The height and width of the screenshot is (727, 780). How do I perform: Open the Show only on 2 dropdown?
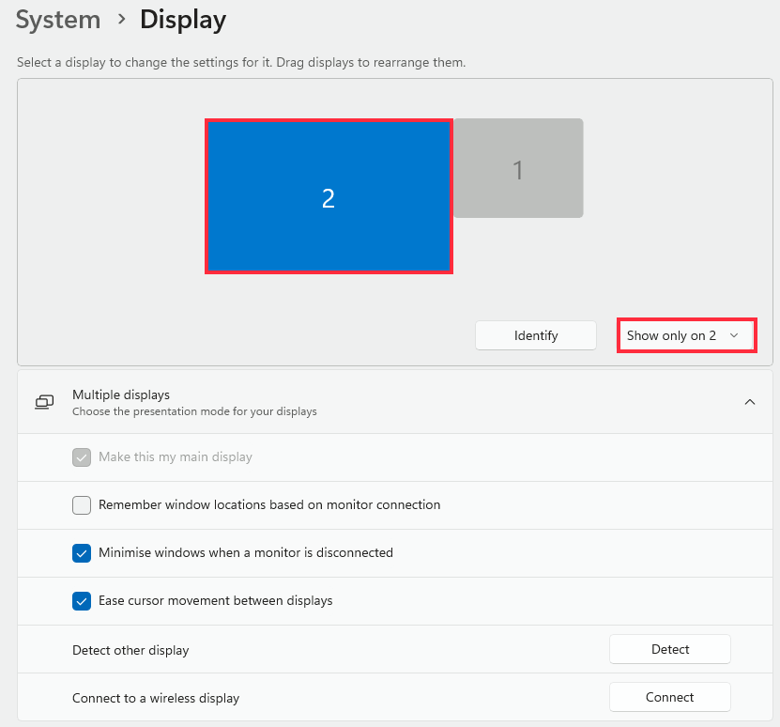click(686, 335)
